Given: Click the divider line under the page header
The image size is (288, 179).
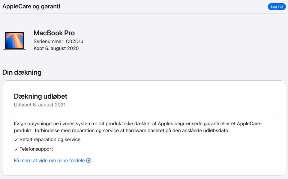Looking at the screenshot, I should (x=144, y=13).
